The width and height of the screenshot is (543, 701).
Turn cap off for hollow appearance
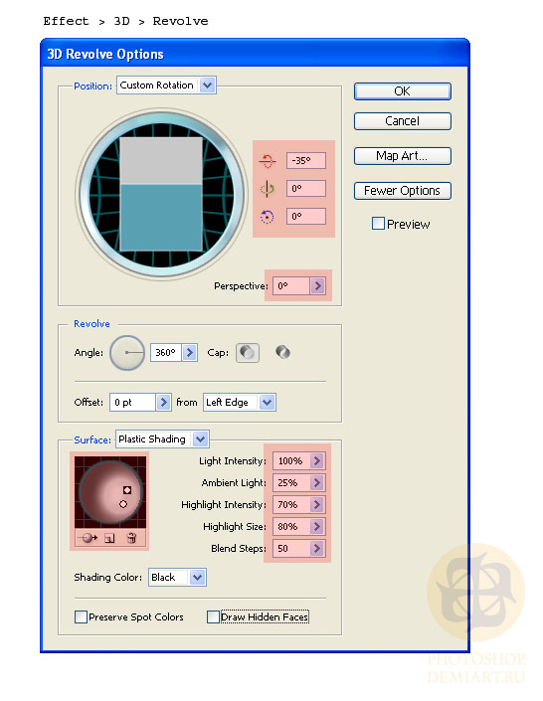click(282, 352)
